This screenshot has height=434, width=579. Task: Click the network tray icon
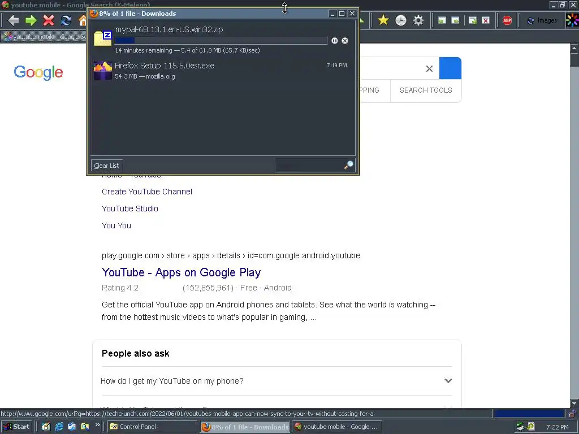(x=521, y=427)
